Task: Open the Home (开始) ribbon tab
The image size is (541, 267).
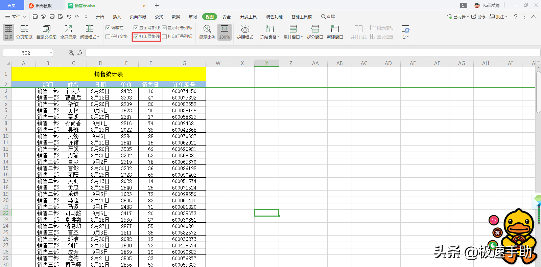Action: pos(100,17)
